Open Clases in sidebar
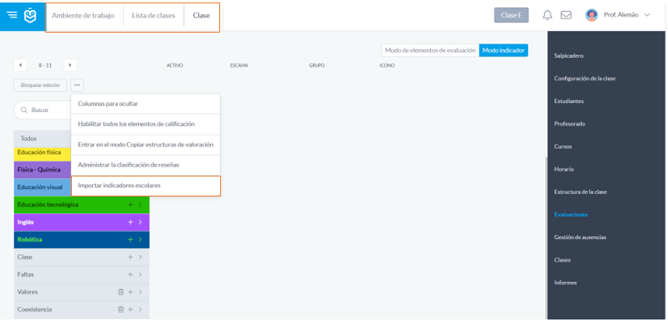 [x=563, y=260]
